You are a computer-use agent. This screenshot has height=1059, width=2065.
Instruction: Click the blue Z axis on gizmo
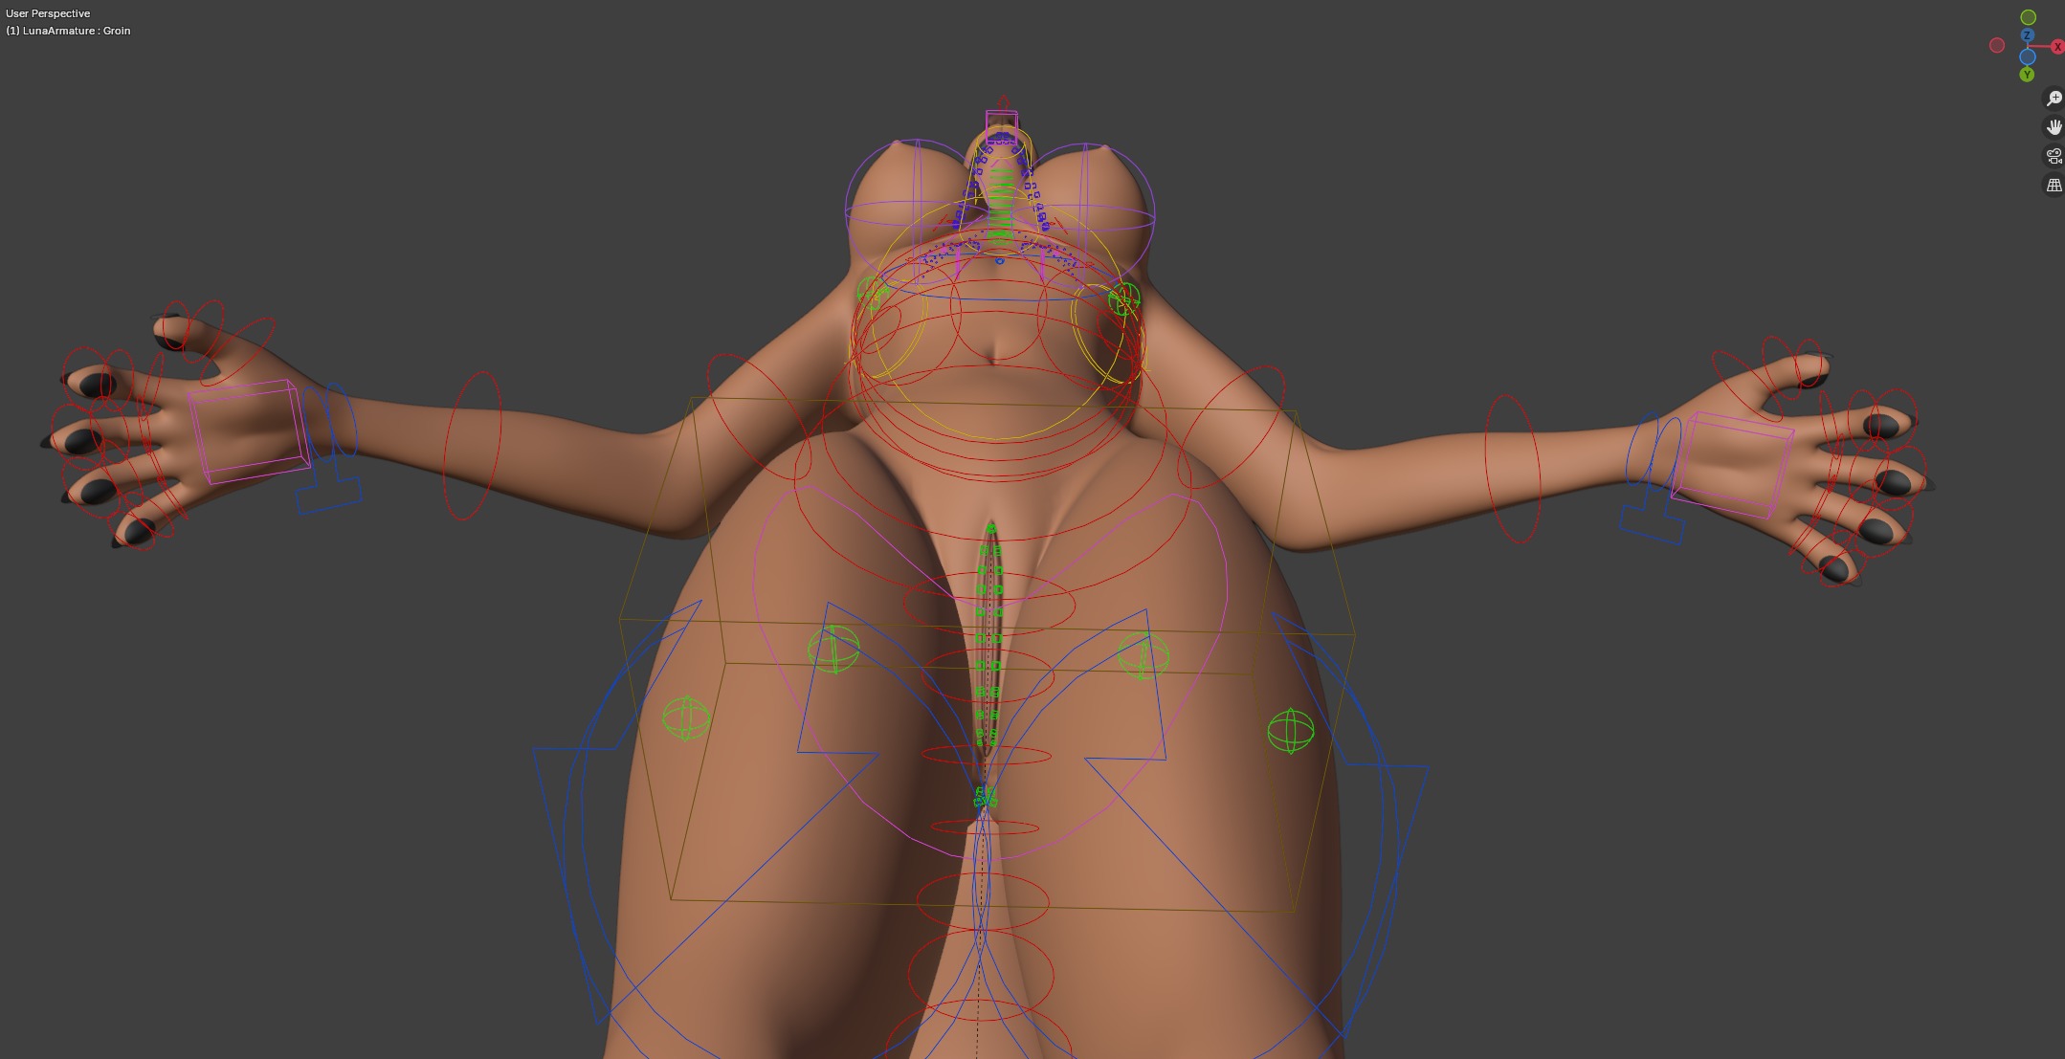(x=2027, y=35)
